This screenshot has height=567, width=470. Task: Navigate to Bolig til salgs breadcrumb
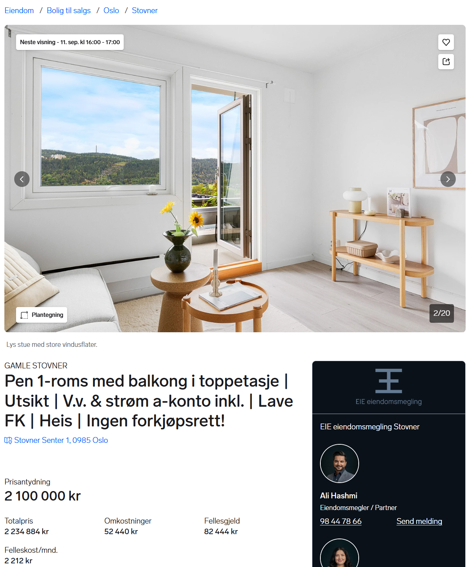click(69, 11)
